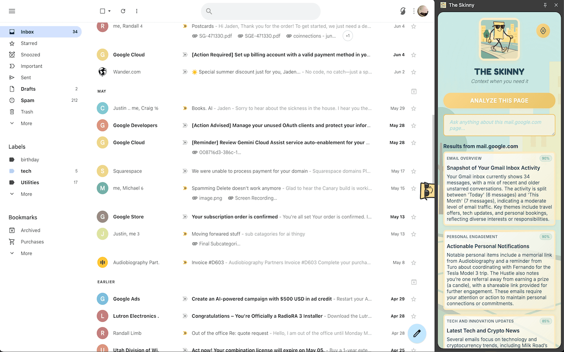The height and width of the screenshot is (352, 564).
Task: Archive all May emails icon
Action: tap(414, 92)
